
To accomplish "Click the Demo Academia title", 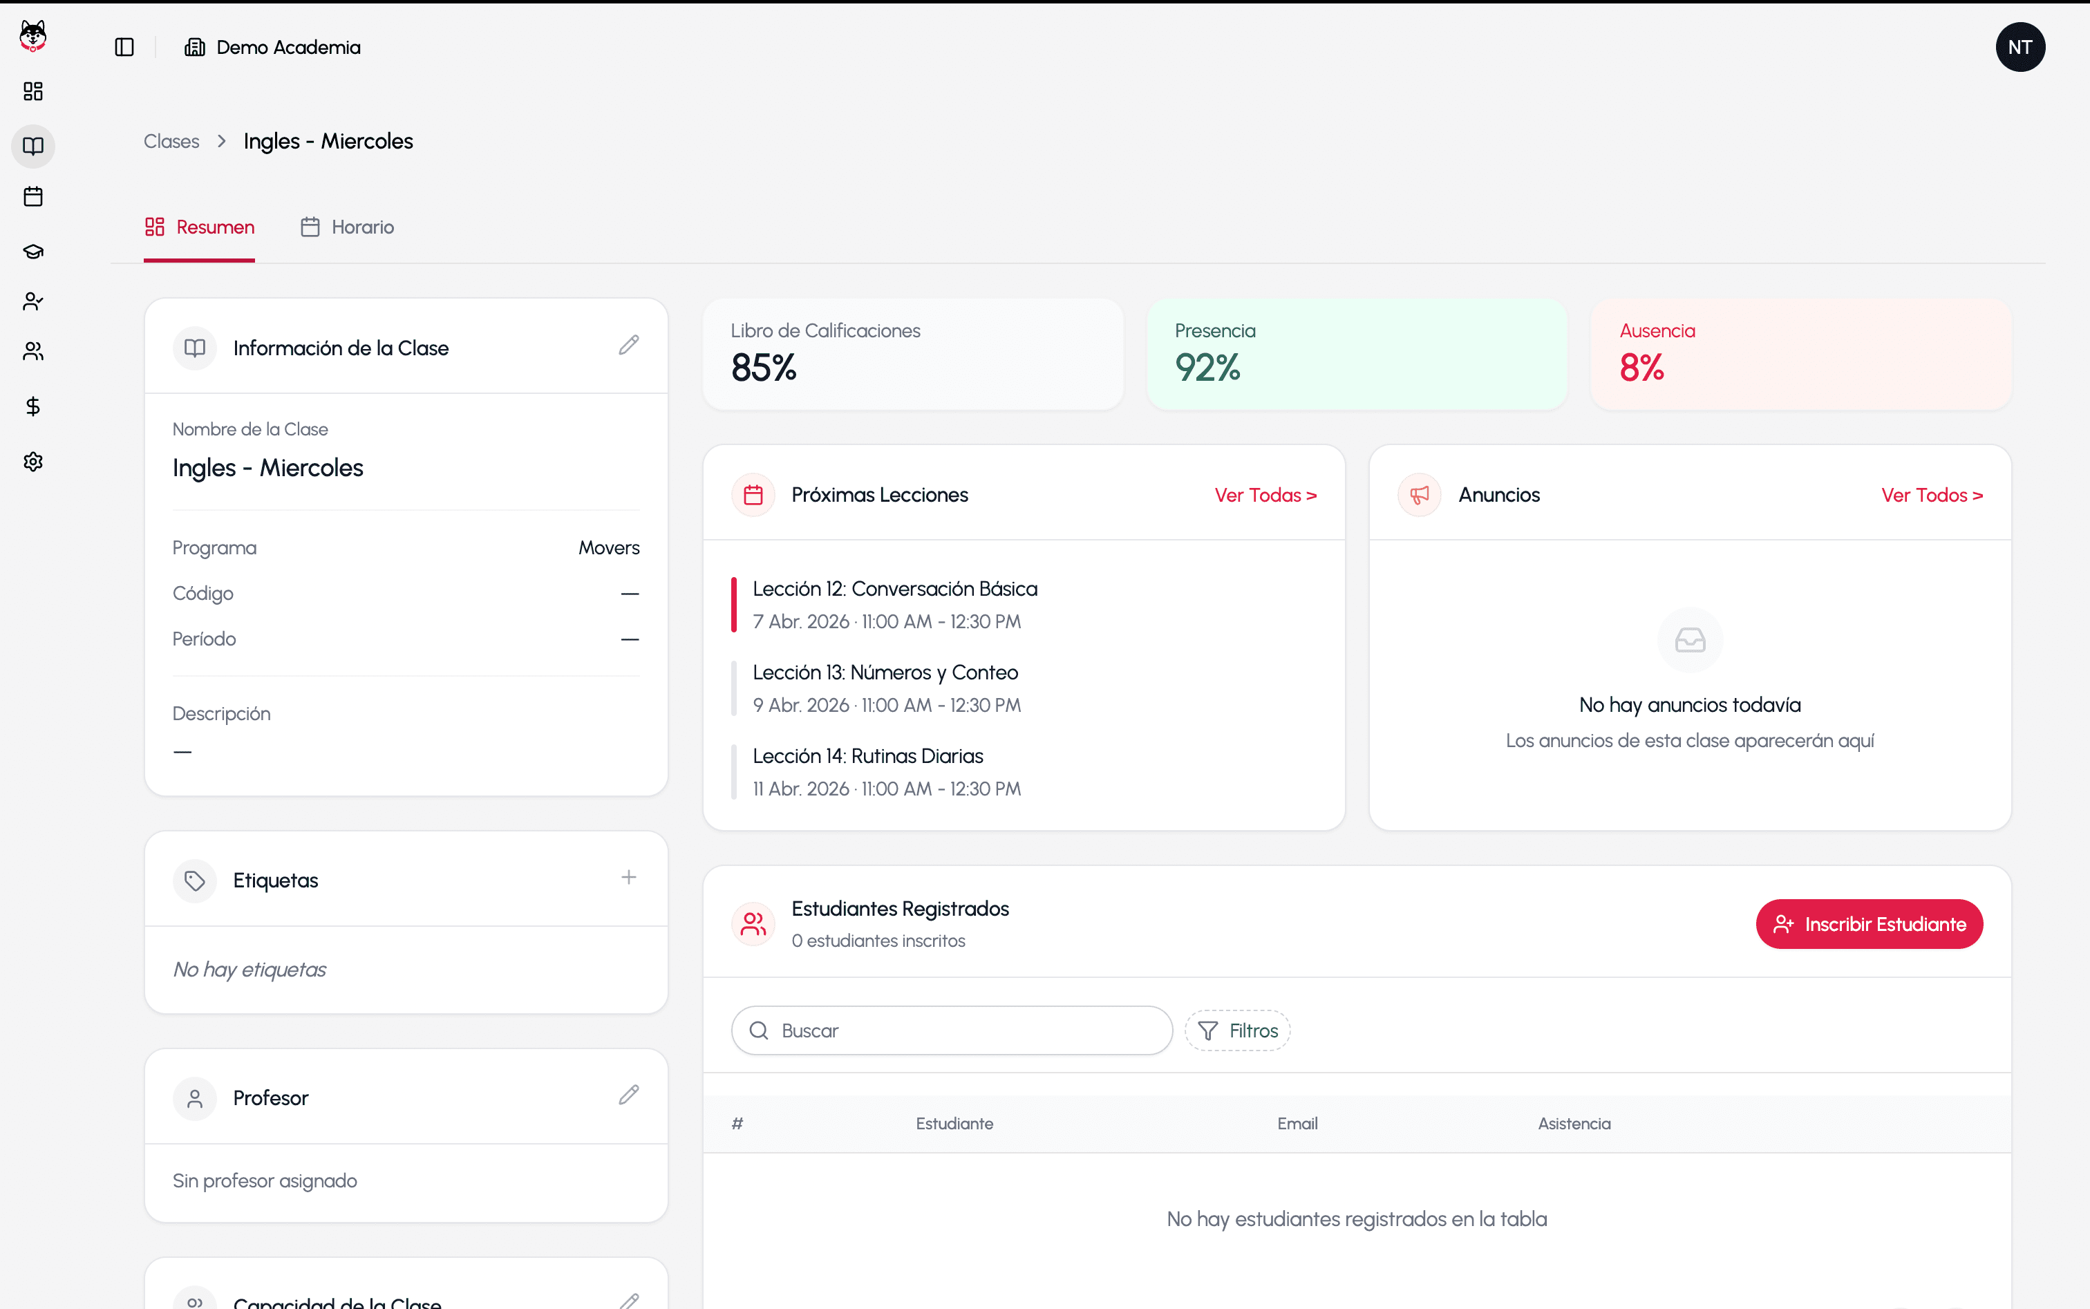I will pos(288,47).
